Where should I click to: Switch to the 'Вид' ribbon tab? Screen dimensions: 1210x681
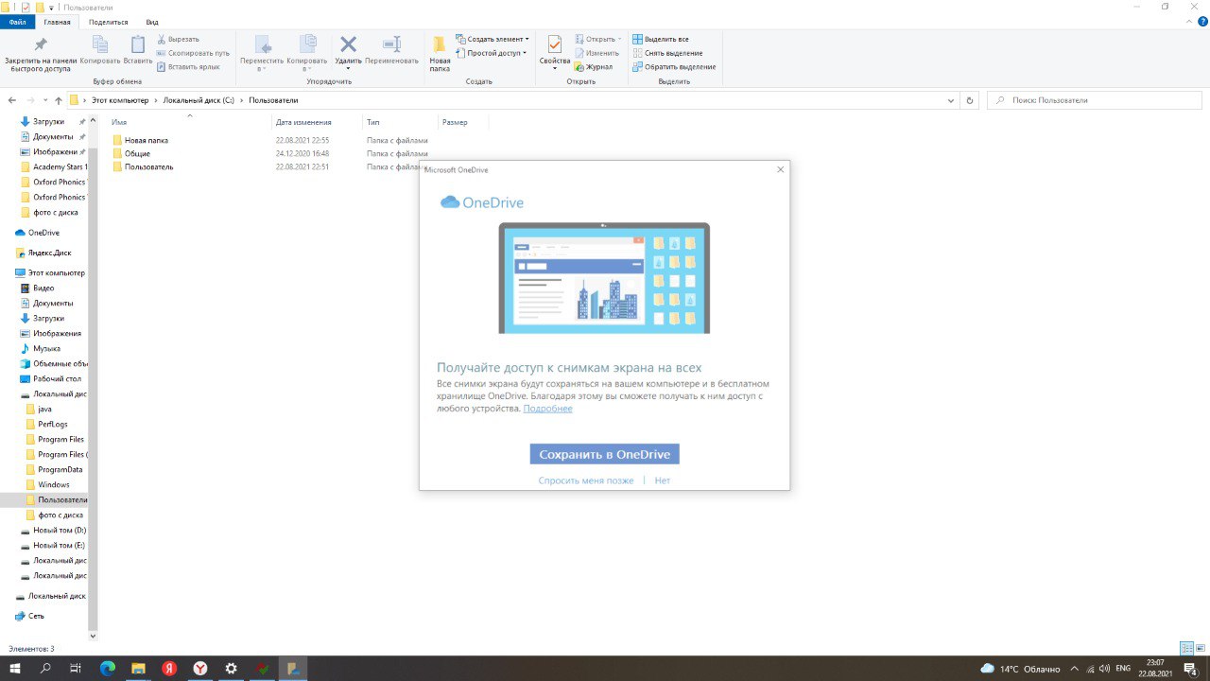(x=152, y=22)
